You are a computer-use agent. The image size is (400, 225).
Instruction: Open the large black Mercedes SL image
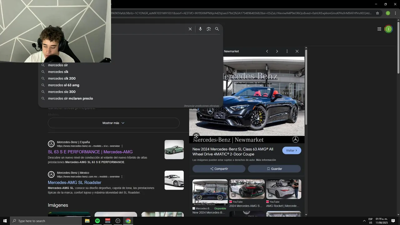click(x=247, y=100)
